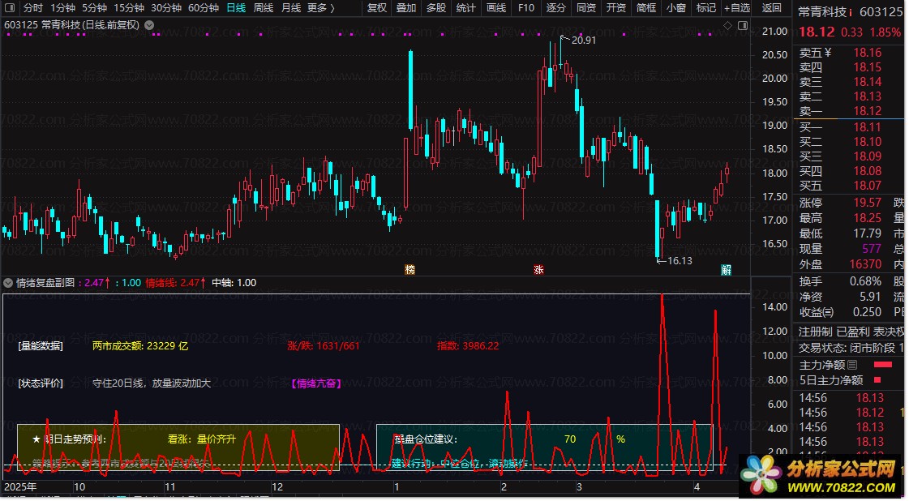Screen dimensions: 909x501
Task: Open F10 company info
Action: pyautogui.click(x=525, y=7)
